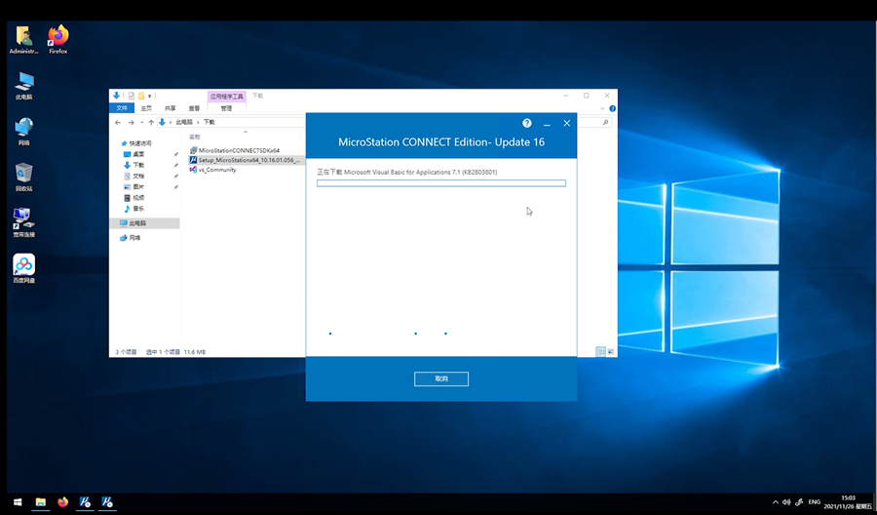Open the quick access toolbar customize dropdown
Viewport: 877px width, 515px height.
click(150, 96)
